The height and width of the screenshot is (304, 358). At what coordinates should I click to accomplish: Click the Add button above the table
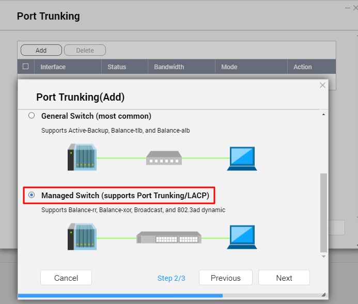coord(41,50)
